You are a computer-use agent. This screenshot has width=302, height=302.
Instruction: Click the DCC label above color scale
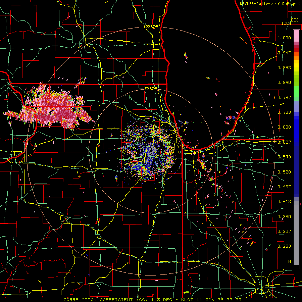(x=295, y=20)
